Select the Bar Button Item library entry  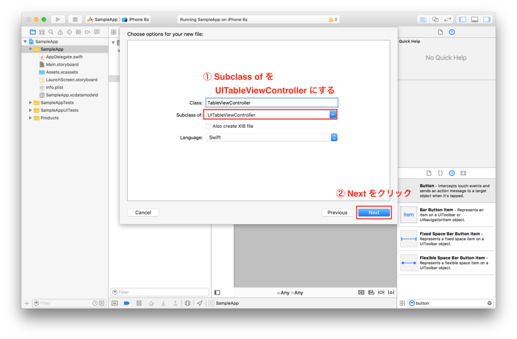pos(447,215)
